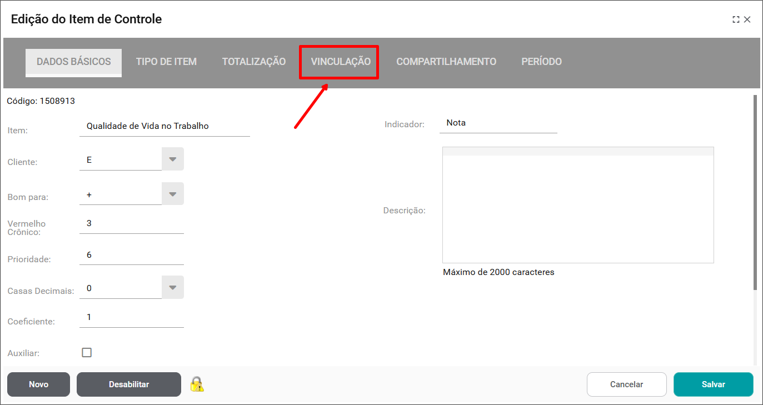Screen dimensions: 763x405
Task: Open the Período tab
Action: tap(541, 62)
